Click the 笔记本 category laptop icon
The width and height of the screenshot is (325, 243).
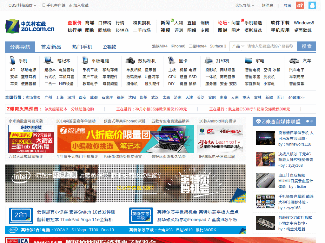(49, 60)
